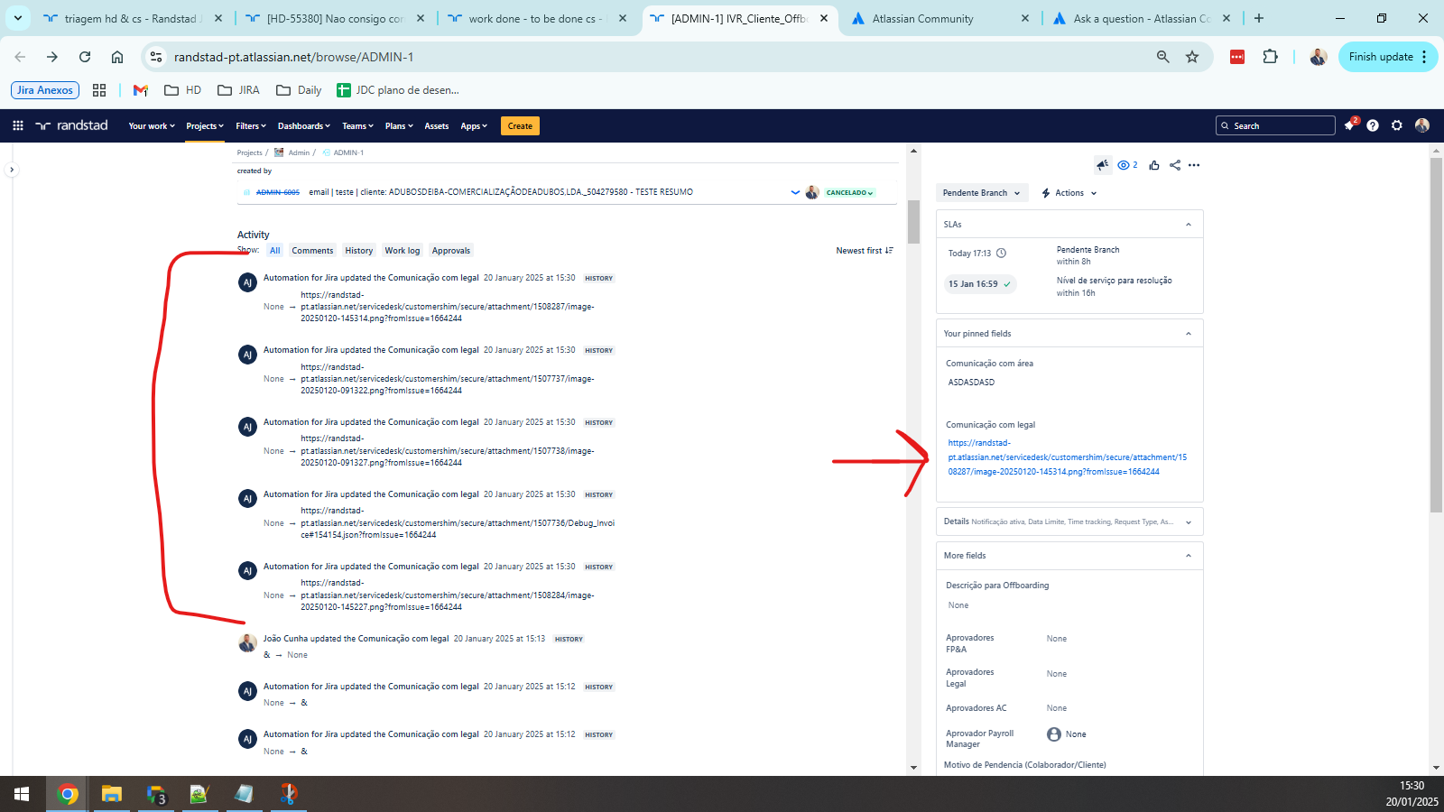Open Jira notifications bell

click(1349, 125)
